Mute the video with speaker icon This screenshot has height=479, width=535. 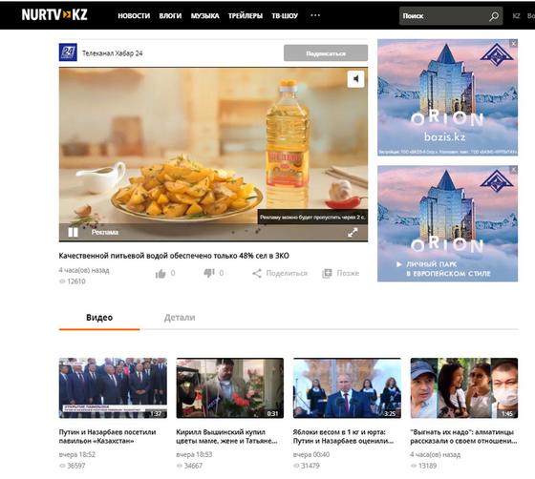tap(355, 79)
